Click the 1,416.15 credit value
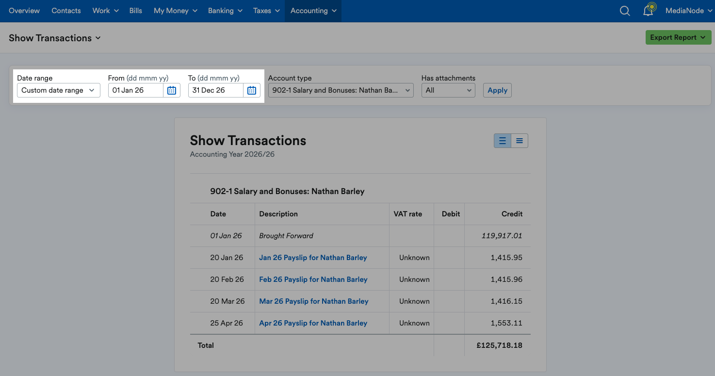Screen dimensions: 715x376 click(506, 301)
